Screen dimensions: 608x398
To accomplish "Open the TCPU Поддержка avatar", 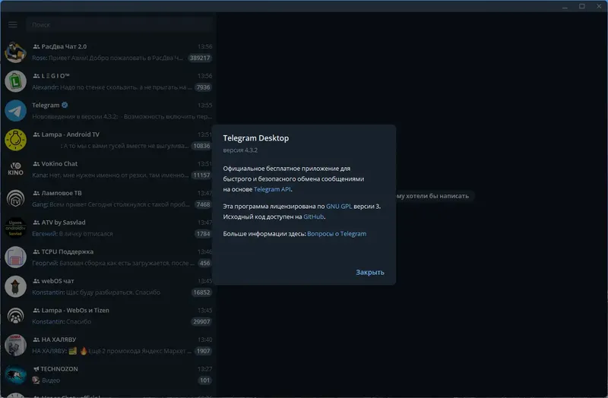I will pyautogui.click(x=15, y=257).
